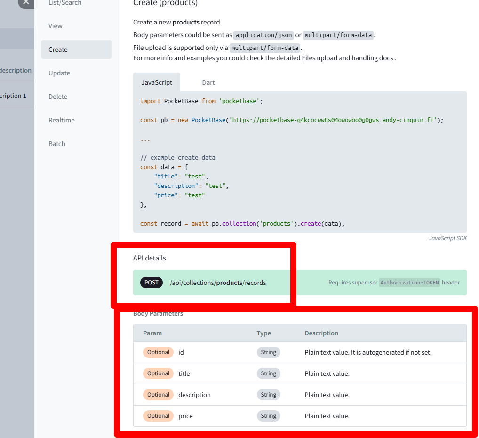Click the /api/collections/products/records endpoint path
This screenshot has height=438, width=479.
coord(218,283)
